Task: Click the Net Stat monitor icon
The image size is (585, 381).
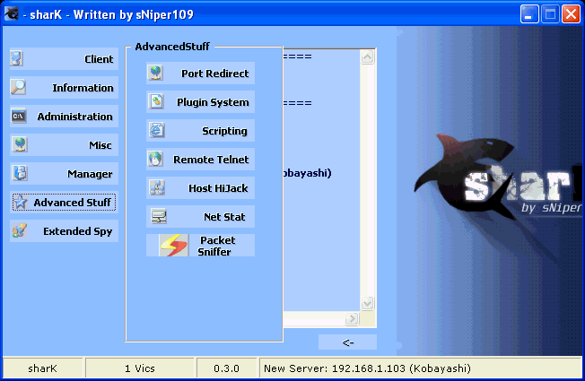Action: tap(156, 217)
